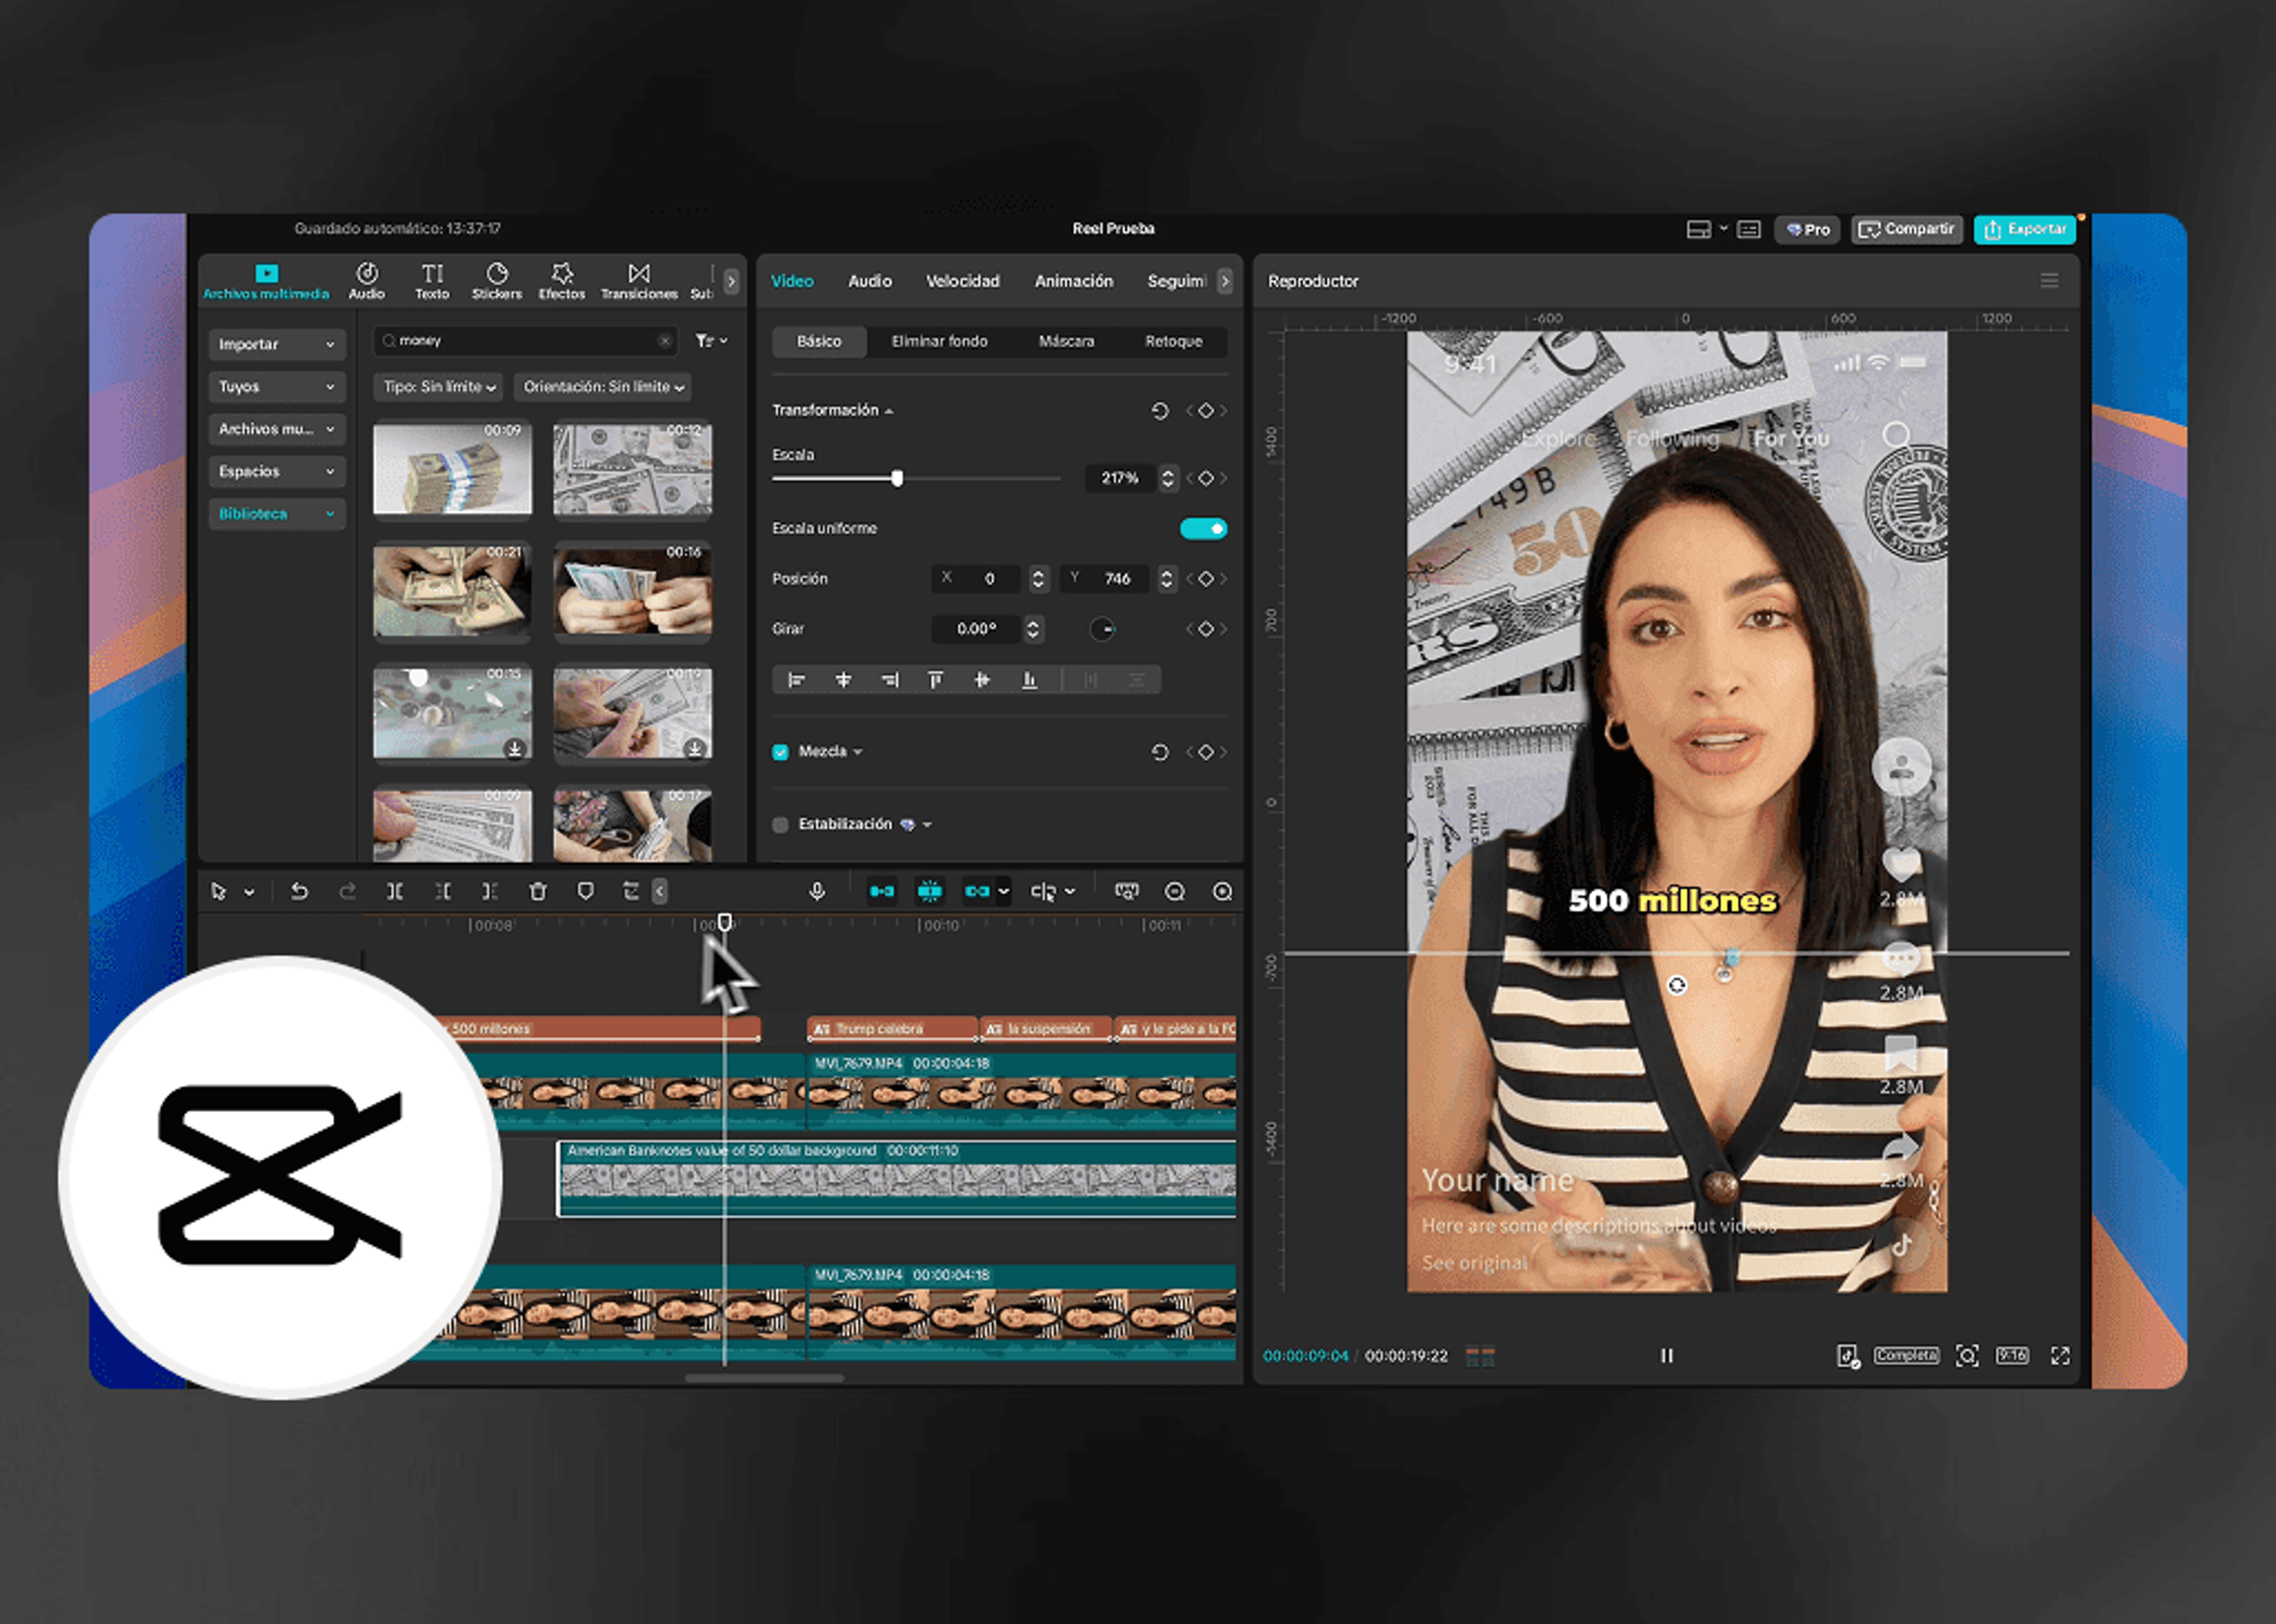Image resolution: width=2276 pixels, height=1624 pixels.
Task: Click the Girar rotation dial
Action: [x=1101, y=629]
